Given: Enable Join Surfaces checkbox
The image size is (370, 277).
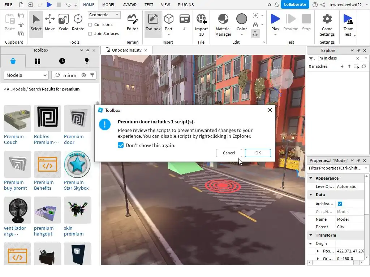Looking at the screenshot, I should click(x=90, y=34).
